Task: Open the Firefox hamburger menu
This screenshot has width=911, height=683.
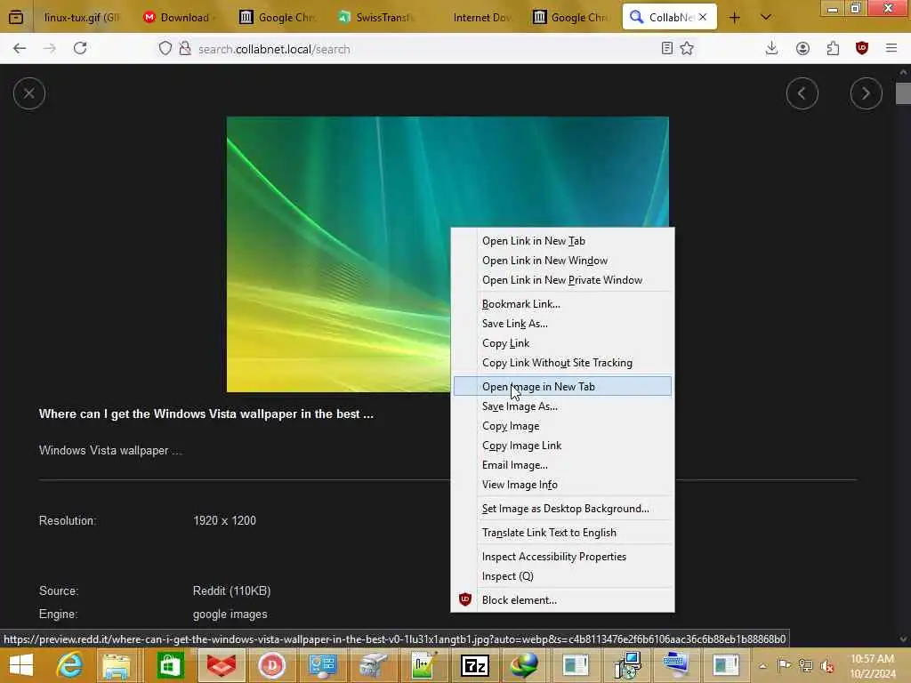Action: pos(891,49)
